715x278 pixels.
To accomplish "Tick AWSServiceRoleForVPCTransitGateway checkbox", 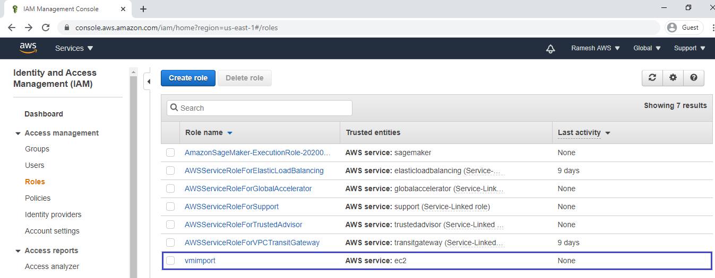I will [x=170, y=243].
